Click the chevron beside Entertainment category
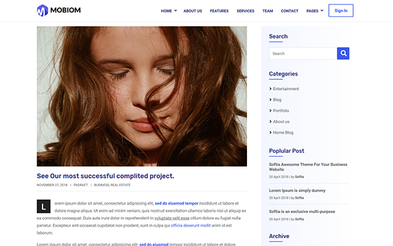Image resolution: width=393 pixels, height=246 pixels. click(x=271, y=89)
